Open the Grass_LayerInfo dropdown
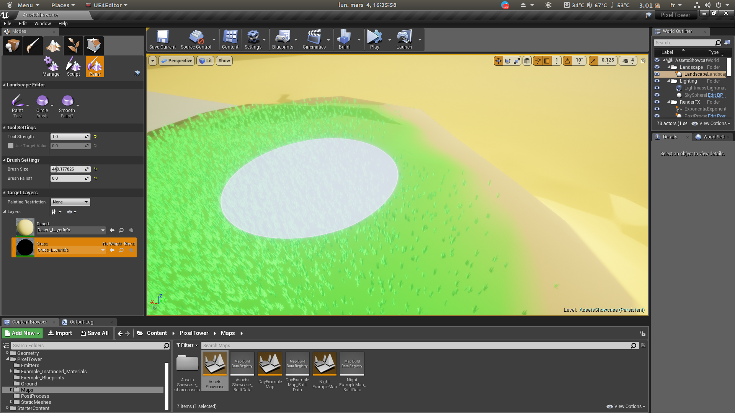 71,250
